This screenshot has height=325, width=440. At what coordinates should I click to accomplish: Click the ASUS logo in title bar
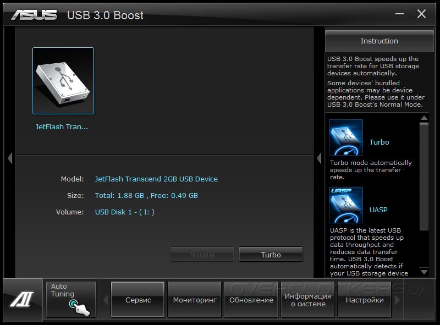coord(34,15)
